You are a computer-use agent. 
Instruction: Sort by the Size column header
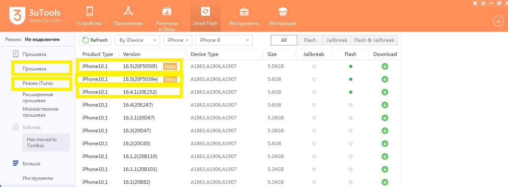pos(272,54)
